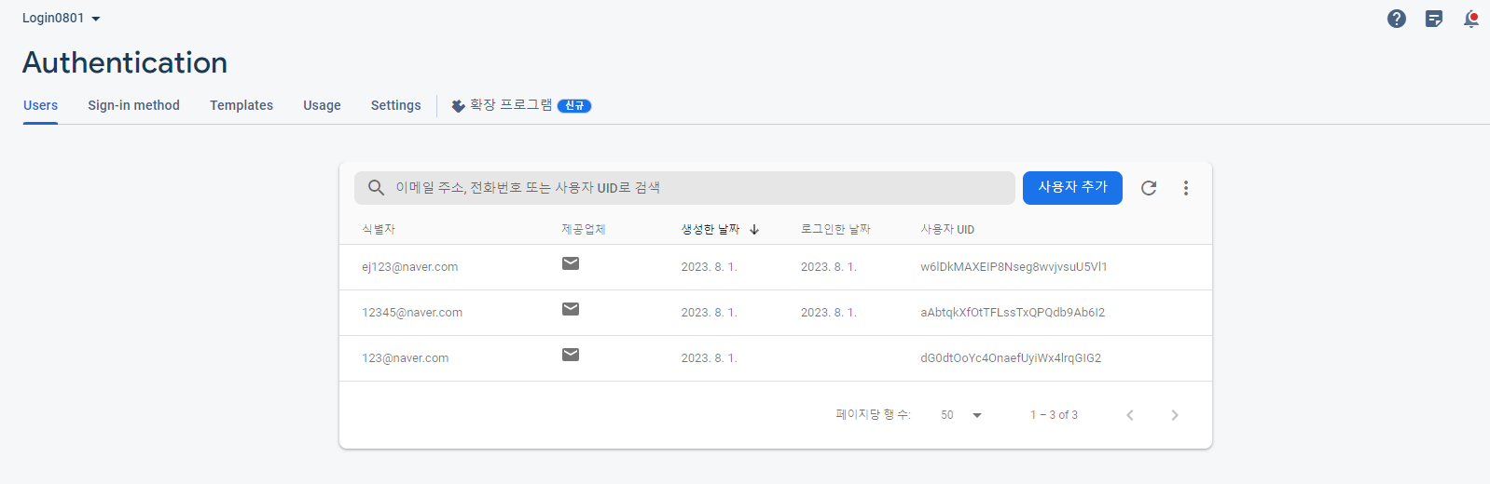
Task: Sort by the 생성한 날짜 column arrow
Action: pyautogui.click(x=754, y=229)
